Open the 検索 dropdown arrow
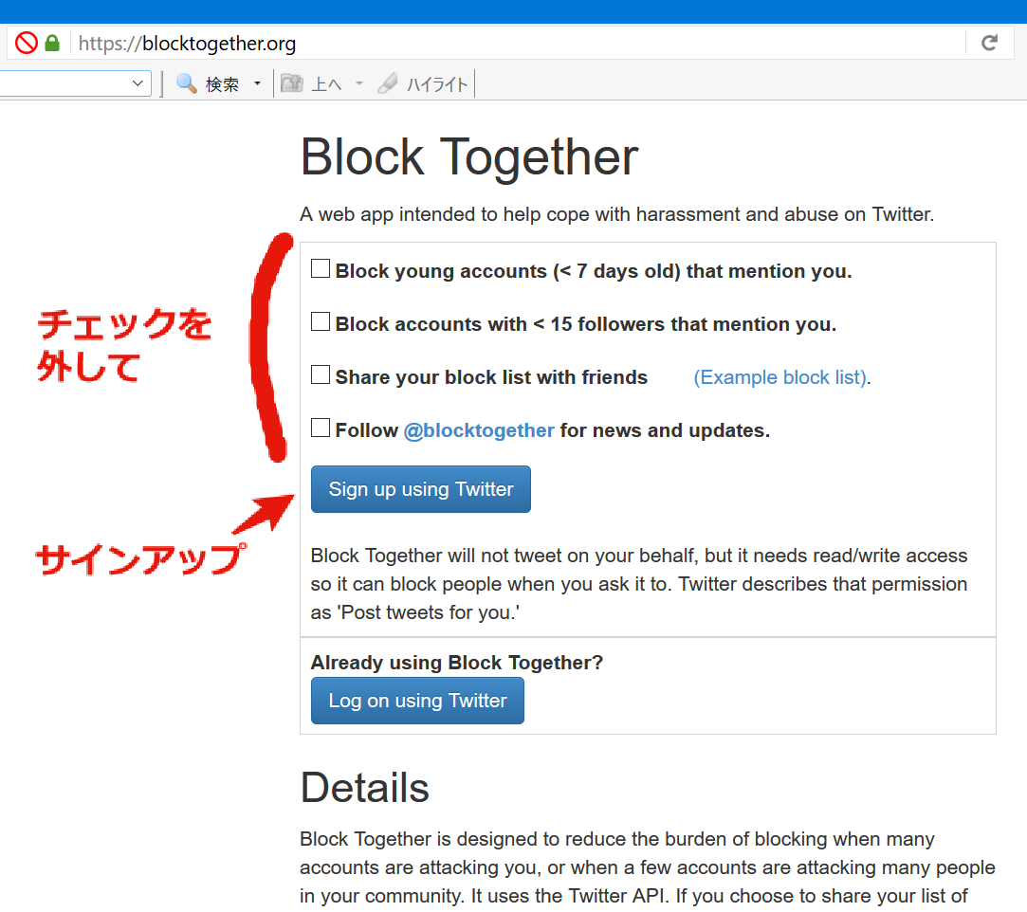Screen dimensions: 1027x912 click(x=257, y=83)
